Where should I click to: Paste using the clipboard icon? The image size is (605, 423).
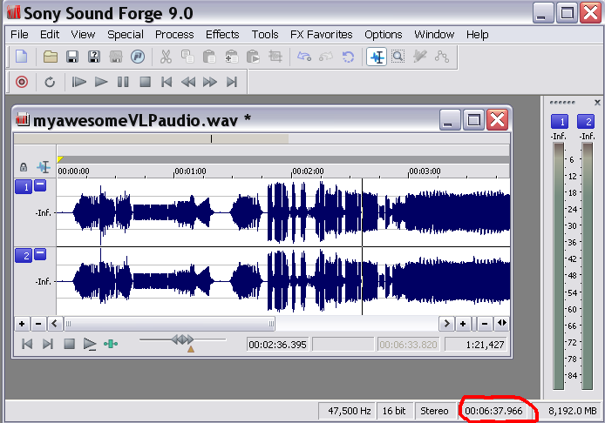209,57
